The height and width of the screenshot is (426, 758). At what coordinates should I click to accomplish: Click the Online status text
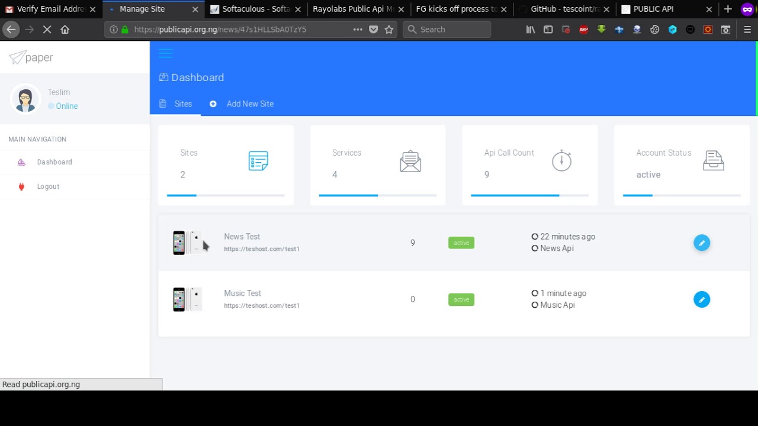pyautogui.click(x=67, y=106)
